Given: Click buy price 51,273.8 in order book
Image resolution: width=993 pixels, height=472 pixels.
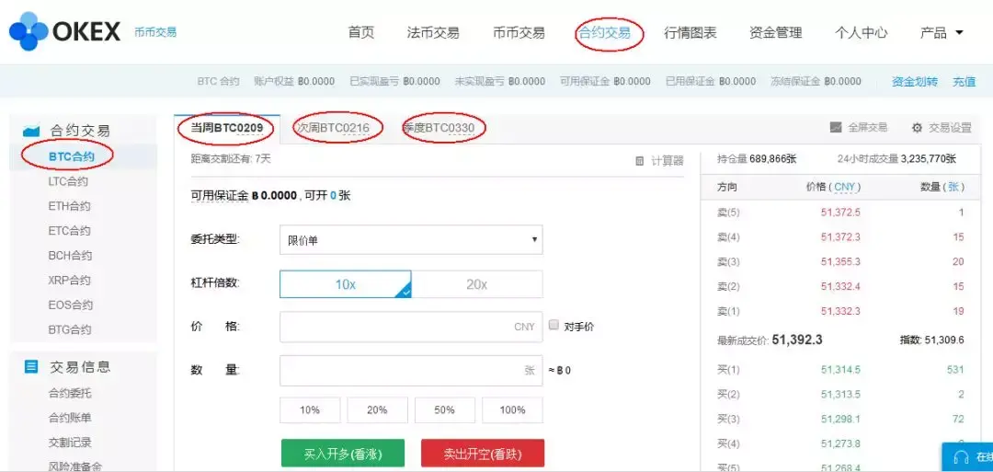Looking at the screenshot, I should pos(840,443).
